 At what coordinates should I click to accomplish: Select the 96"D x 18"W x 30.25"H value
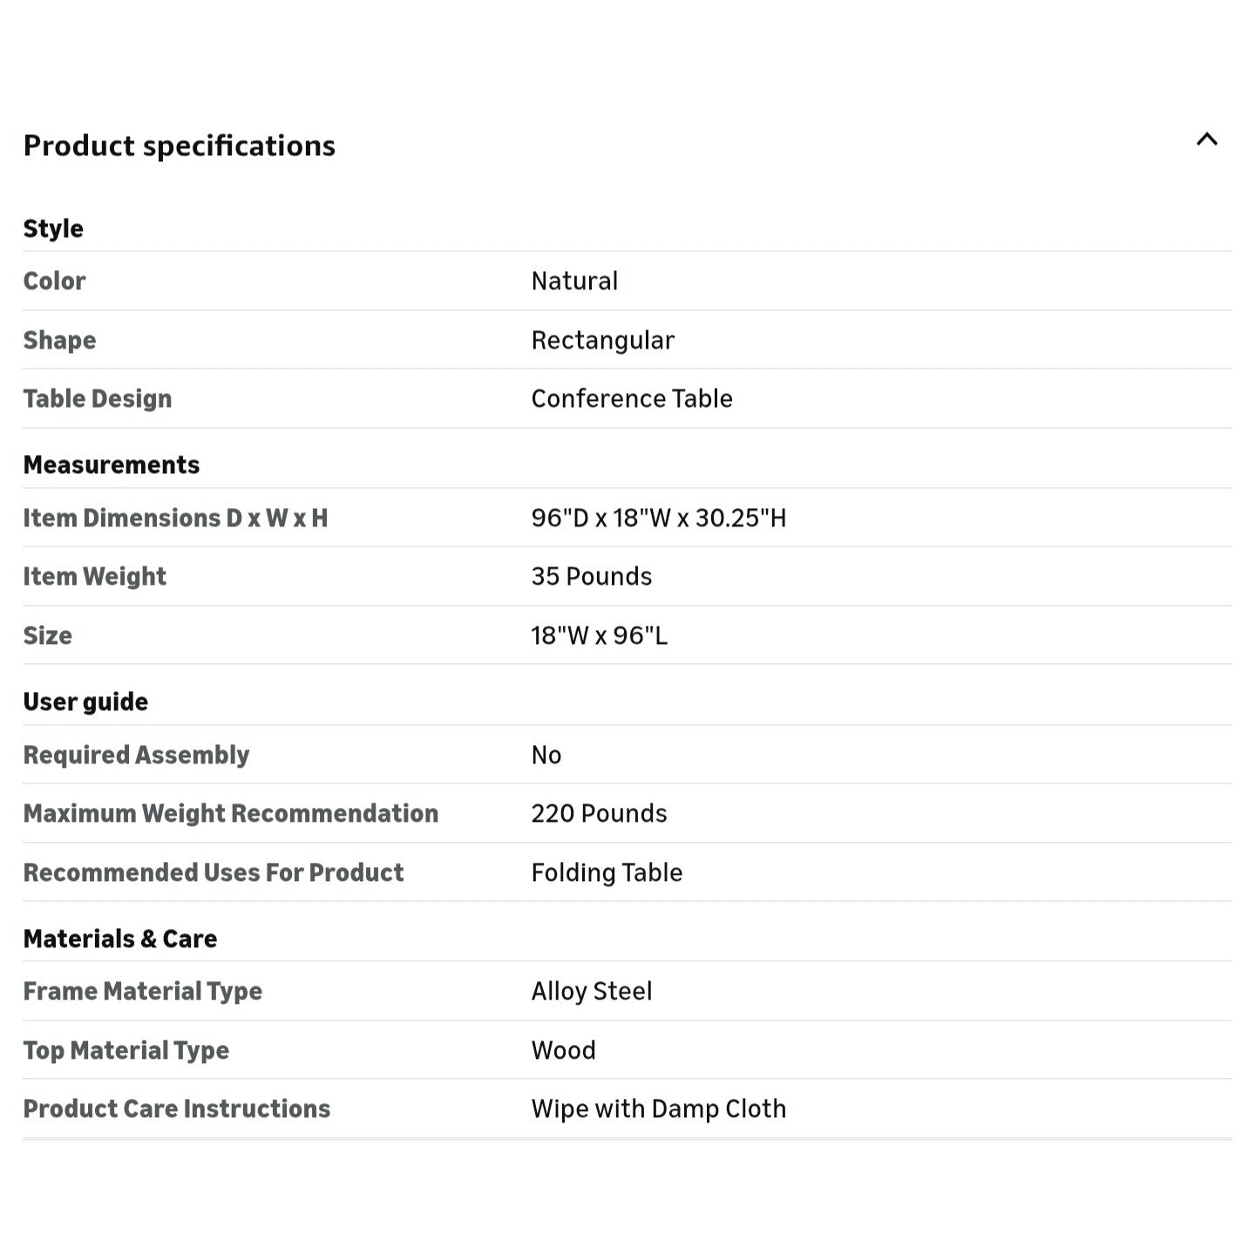tap(659, 518)
